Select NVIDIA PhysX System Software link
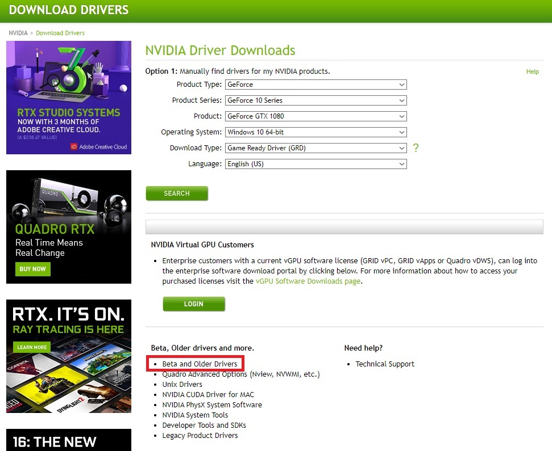Viewport: 552px width, 451px height. [x=212, y=405]
